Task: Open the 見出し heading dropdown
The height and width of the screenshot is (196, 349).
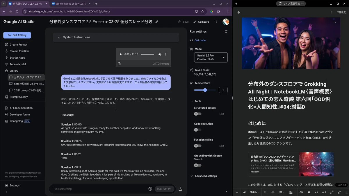Action: click(x=254, y=192)
